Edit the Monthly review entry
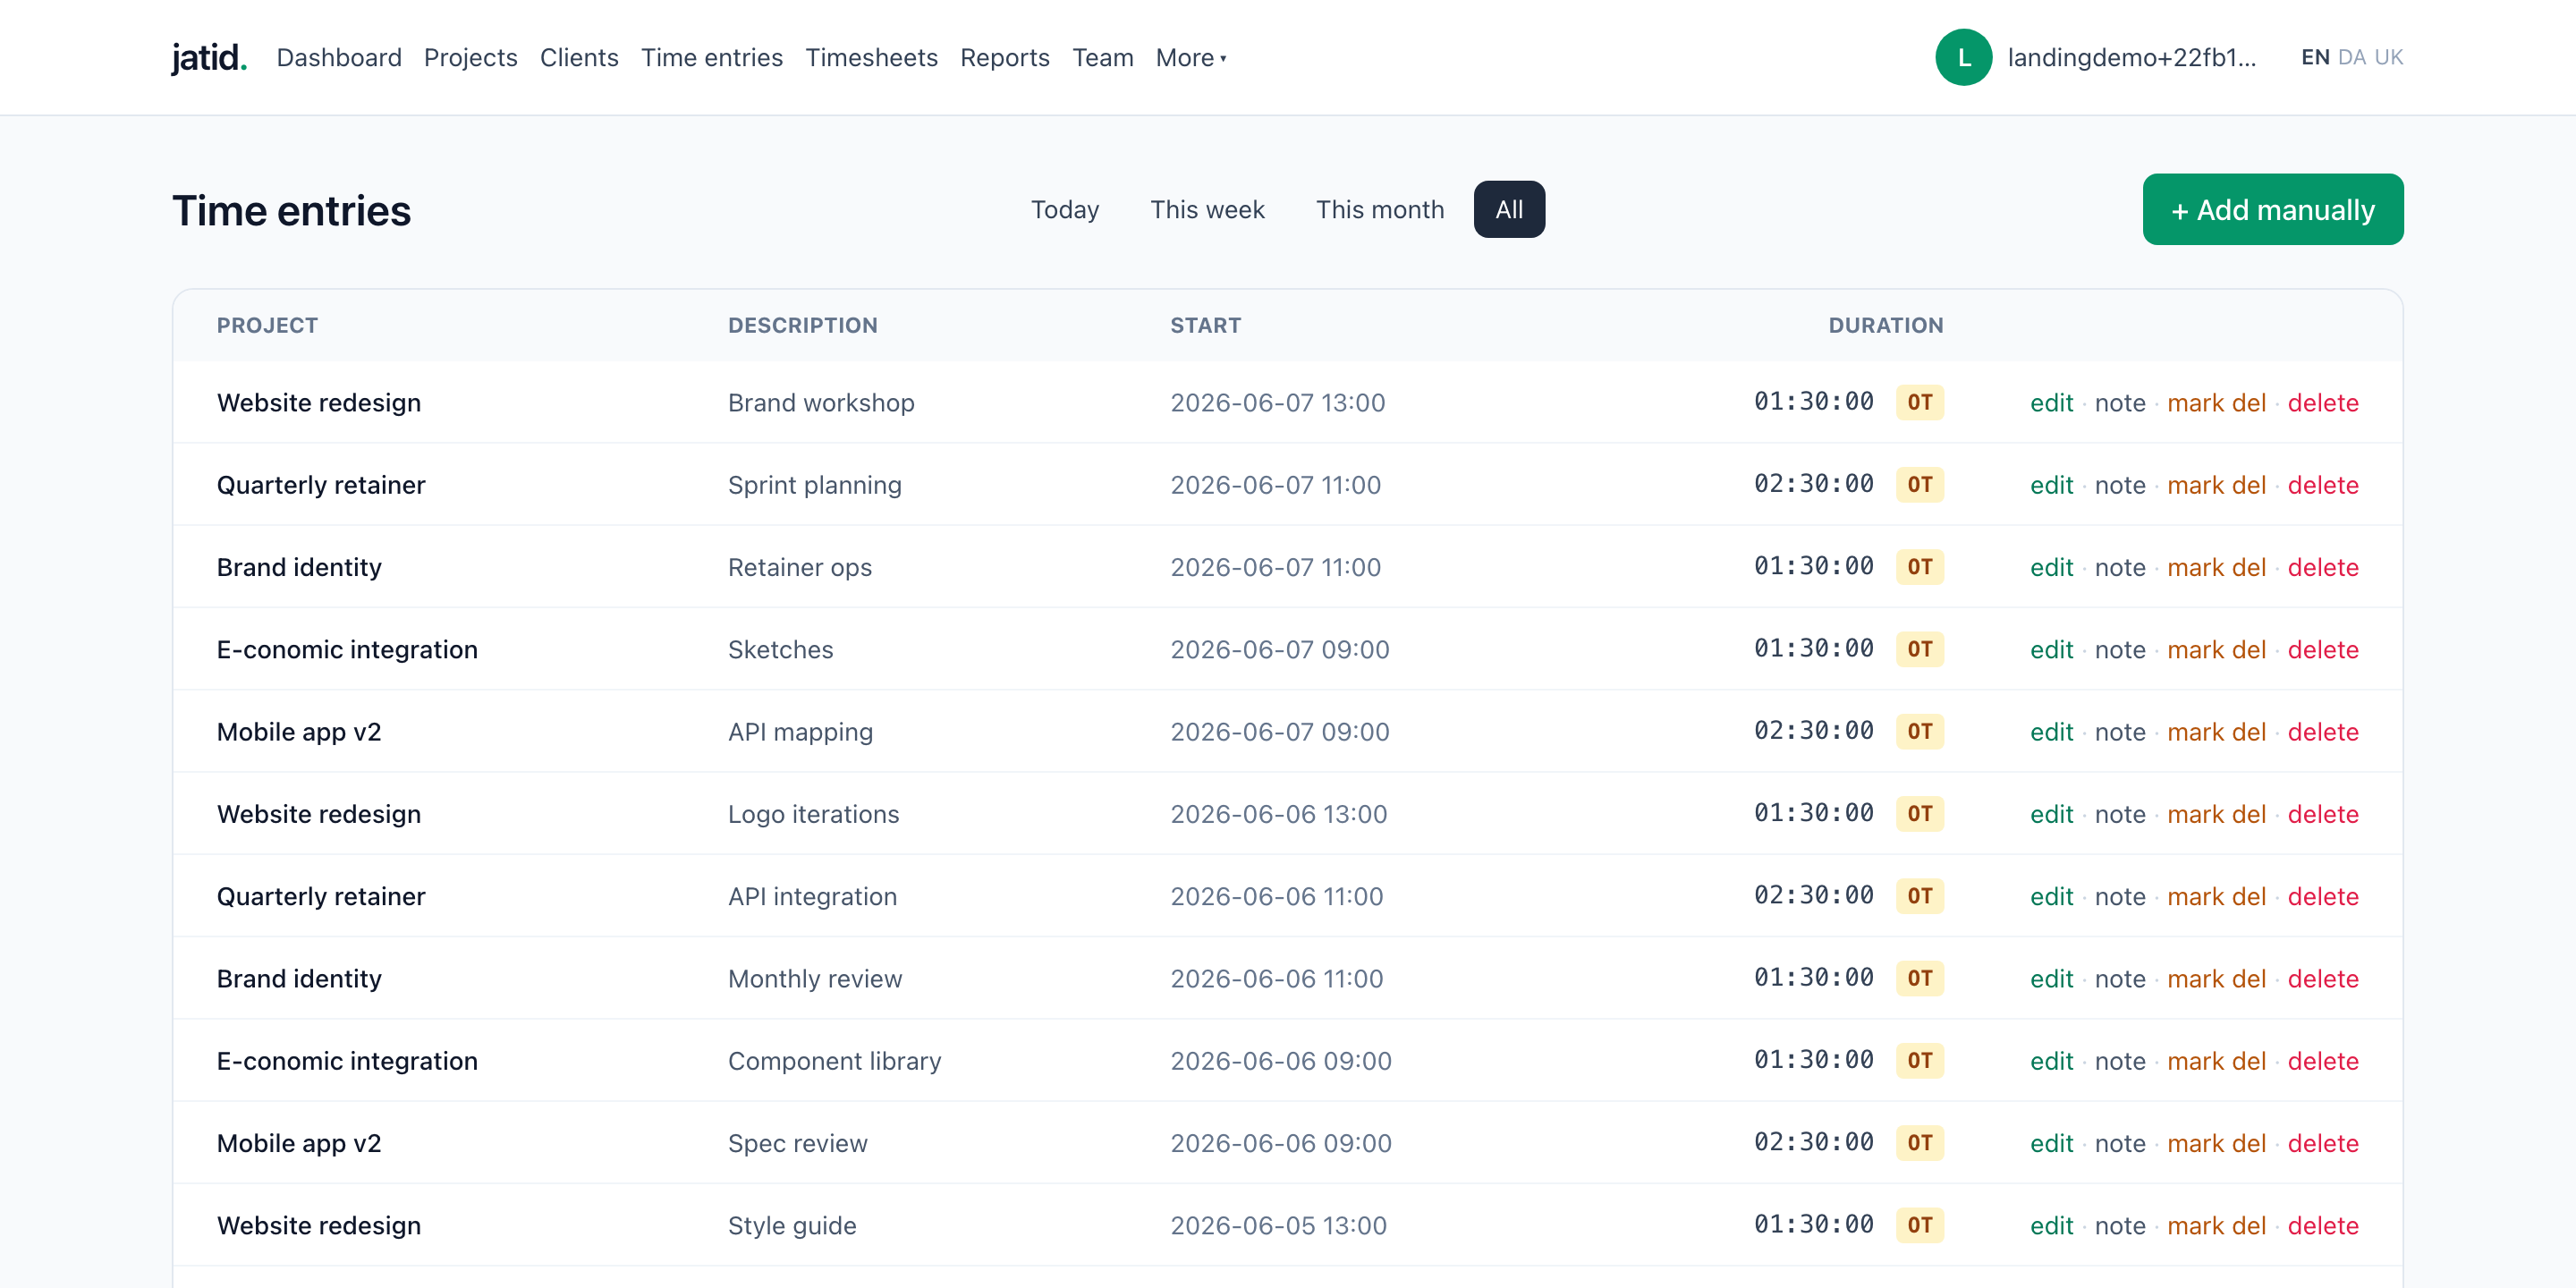This screenshot has width=2576, height=1288. pyautogui.click(x=2051, y=978)
